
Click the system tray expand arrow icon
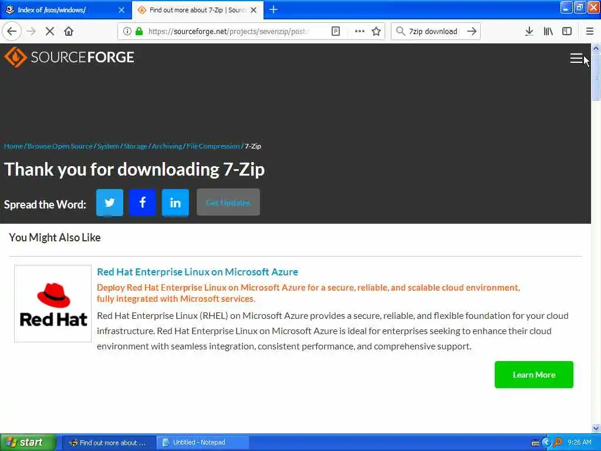point(546,443)
